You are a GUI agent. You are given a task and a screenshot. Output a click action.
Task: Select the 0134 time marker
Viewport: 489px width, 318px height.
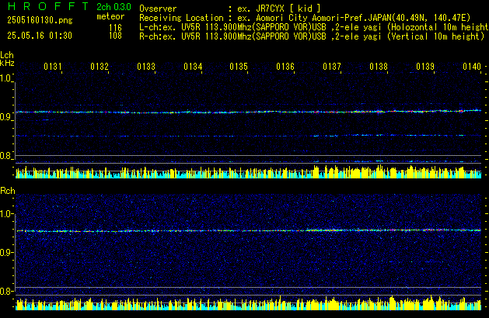pyautogui.click(x=193, y=67)
